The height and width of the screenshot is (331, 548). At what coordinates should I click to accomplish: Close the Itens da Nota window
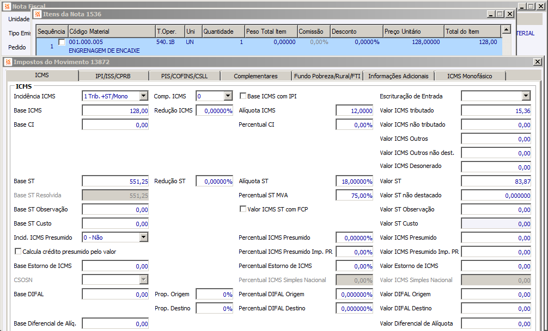point(510,14)
